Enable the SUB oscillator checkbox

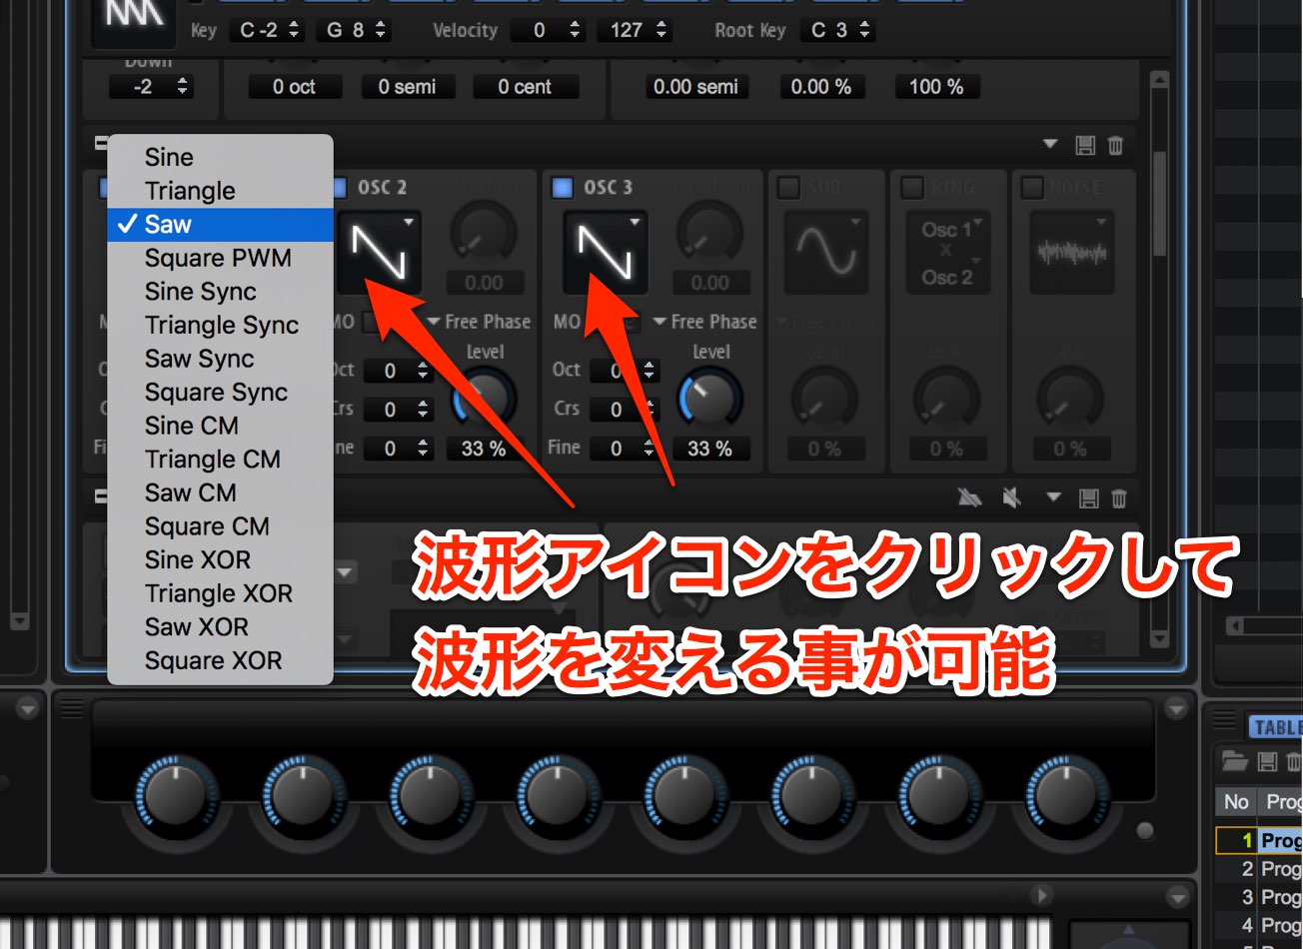click(788, 187)
